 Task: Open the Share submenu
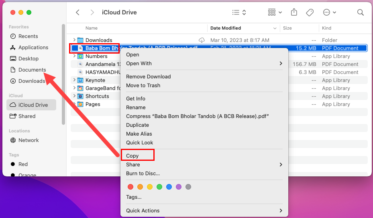tap(204, 164)
